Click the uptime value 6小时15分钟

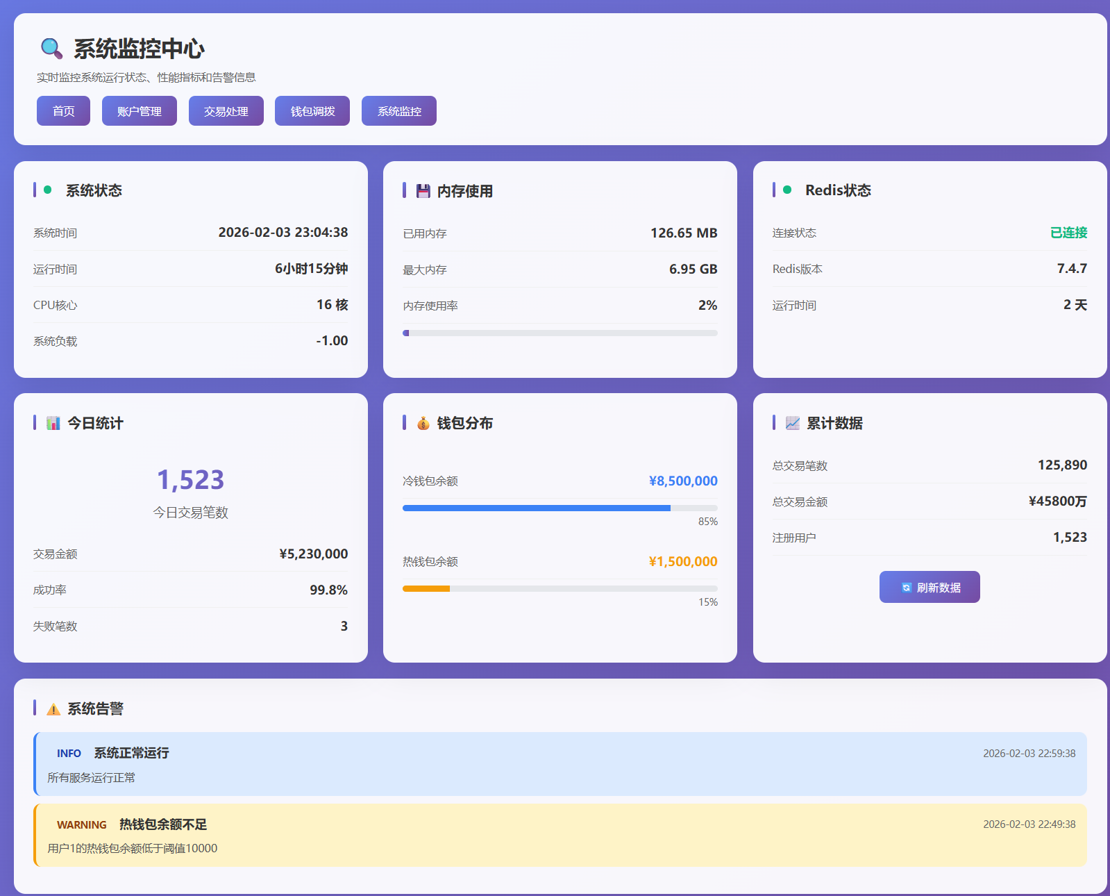pyautogui.click(x=312, y=268)
